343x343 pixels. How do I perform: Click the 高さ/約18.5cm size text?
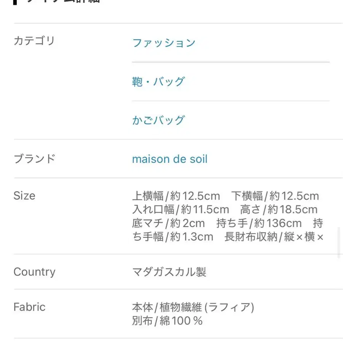point(279,210)
